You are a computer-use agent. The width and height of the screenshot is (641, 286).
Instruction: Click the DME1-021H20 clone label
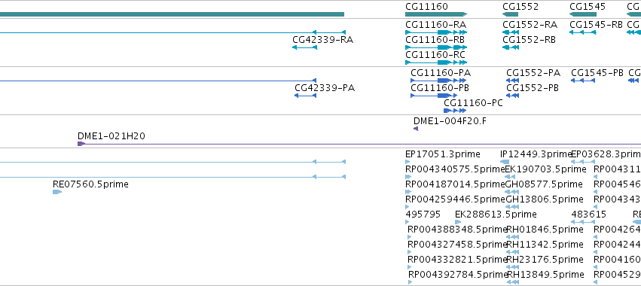(111, 136)
